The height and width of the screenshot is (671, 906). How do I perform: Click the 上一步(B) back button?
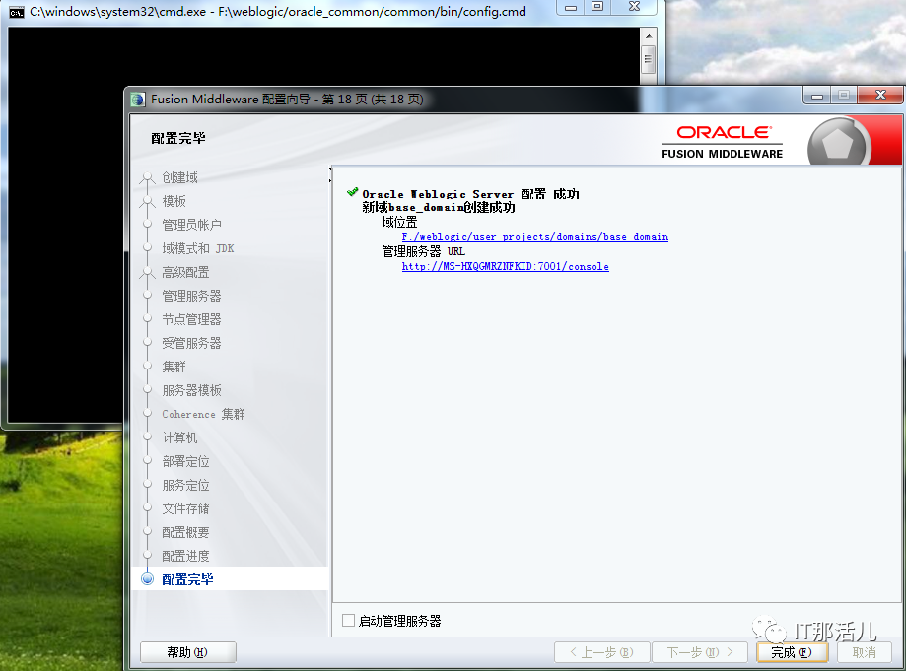602,652
